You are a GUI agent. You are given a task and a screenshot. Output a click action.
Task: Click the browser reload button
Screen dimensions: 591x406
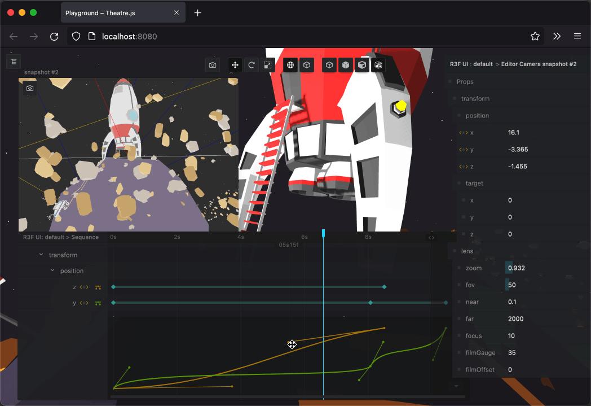point(54,36)
